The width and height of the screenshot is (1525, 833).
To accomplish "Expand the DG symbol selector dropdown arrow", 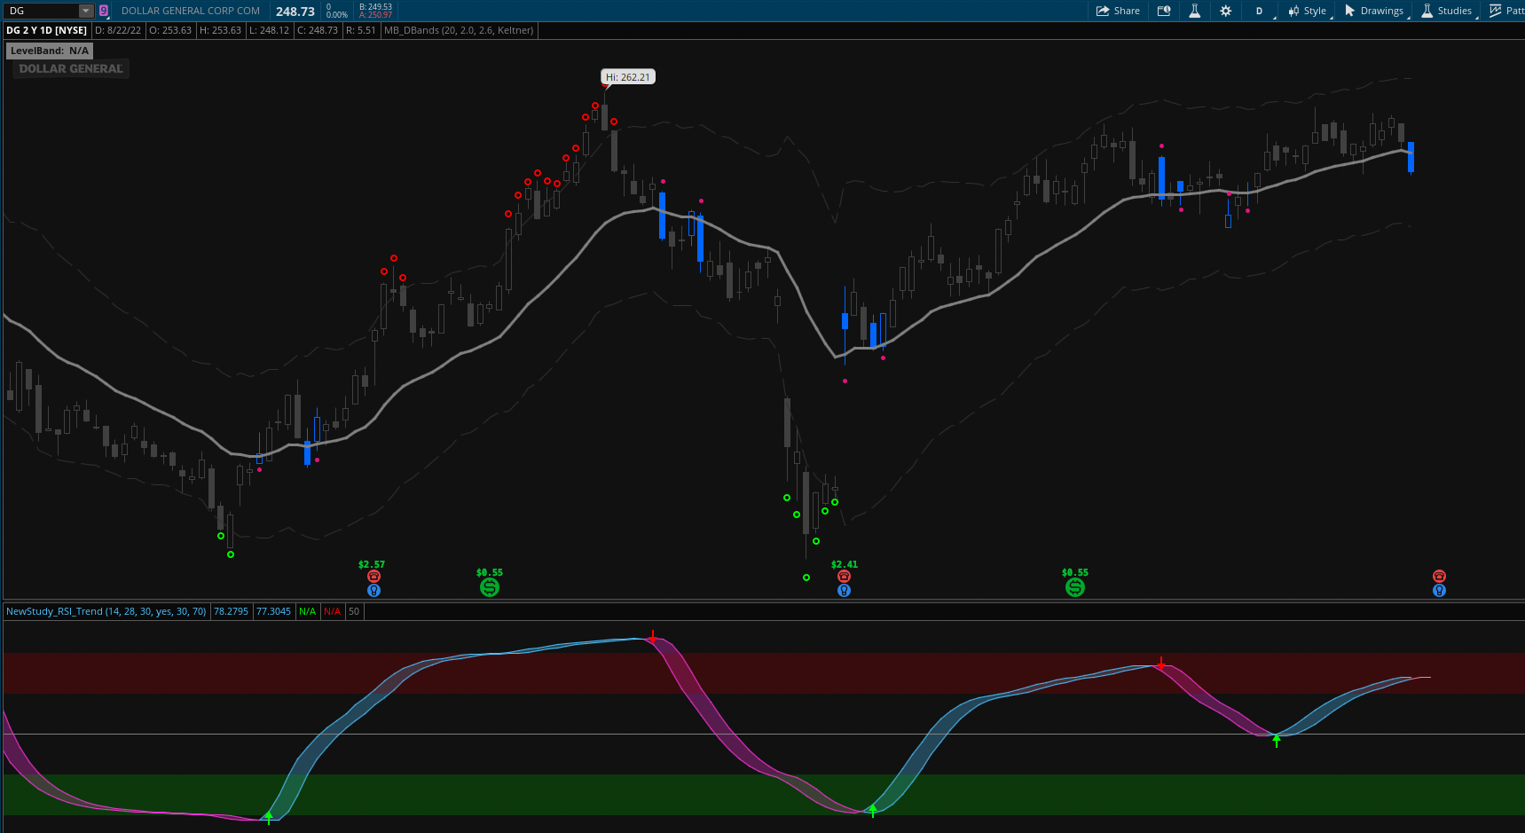I will click(86, 11).
